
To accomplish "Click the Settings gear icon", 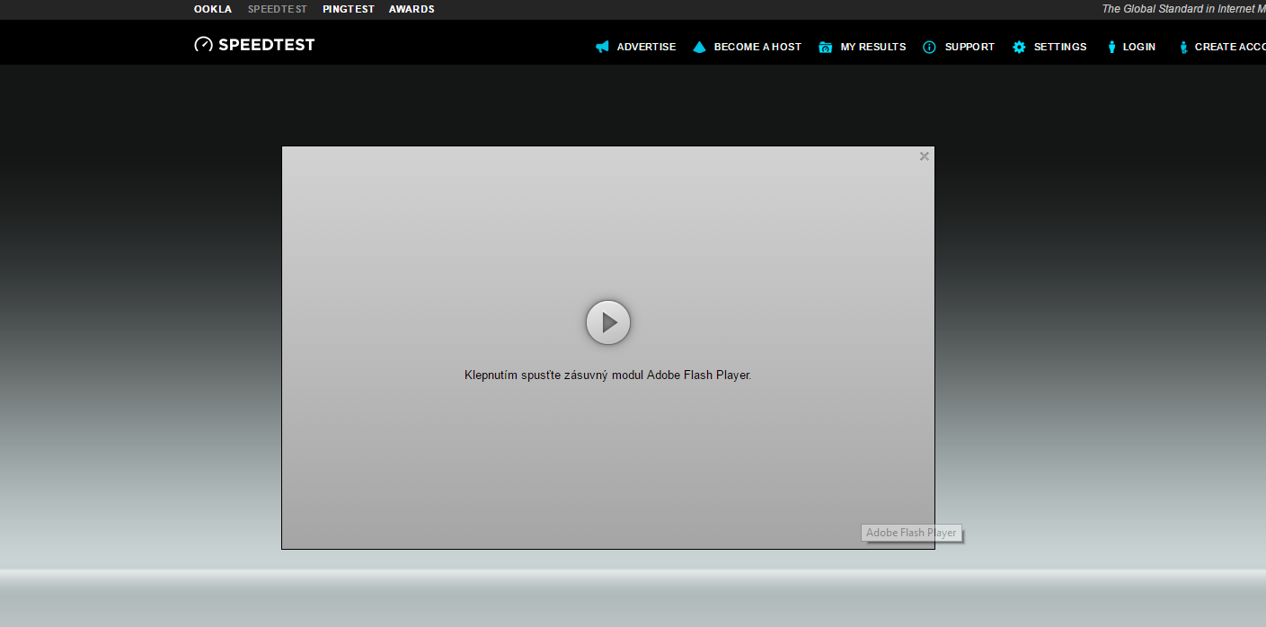I will 1019,47.
